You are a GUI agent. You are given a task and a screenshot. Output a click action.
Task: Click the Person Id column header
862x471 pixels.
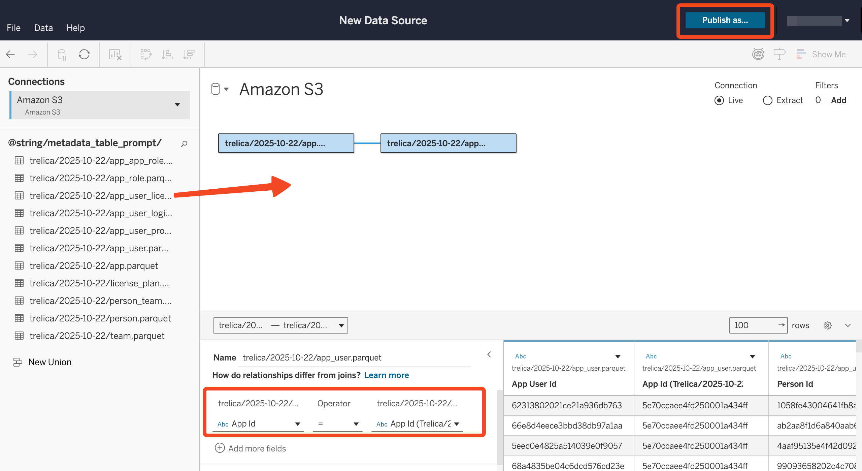click(795, 384)
